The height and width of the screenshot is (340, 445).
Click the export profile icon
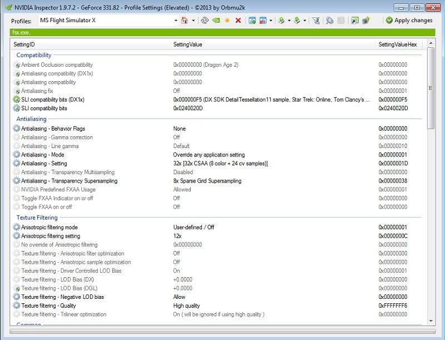click(281, 21)
